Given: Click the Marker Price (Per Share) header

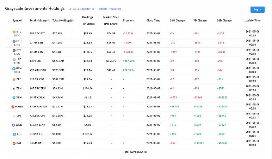Looking at the screenshot, I should 111,20.
